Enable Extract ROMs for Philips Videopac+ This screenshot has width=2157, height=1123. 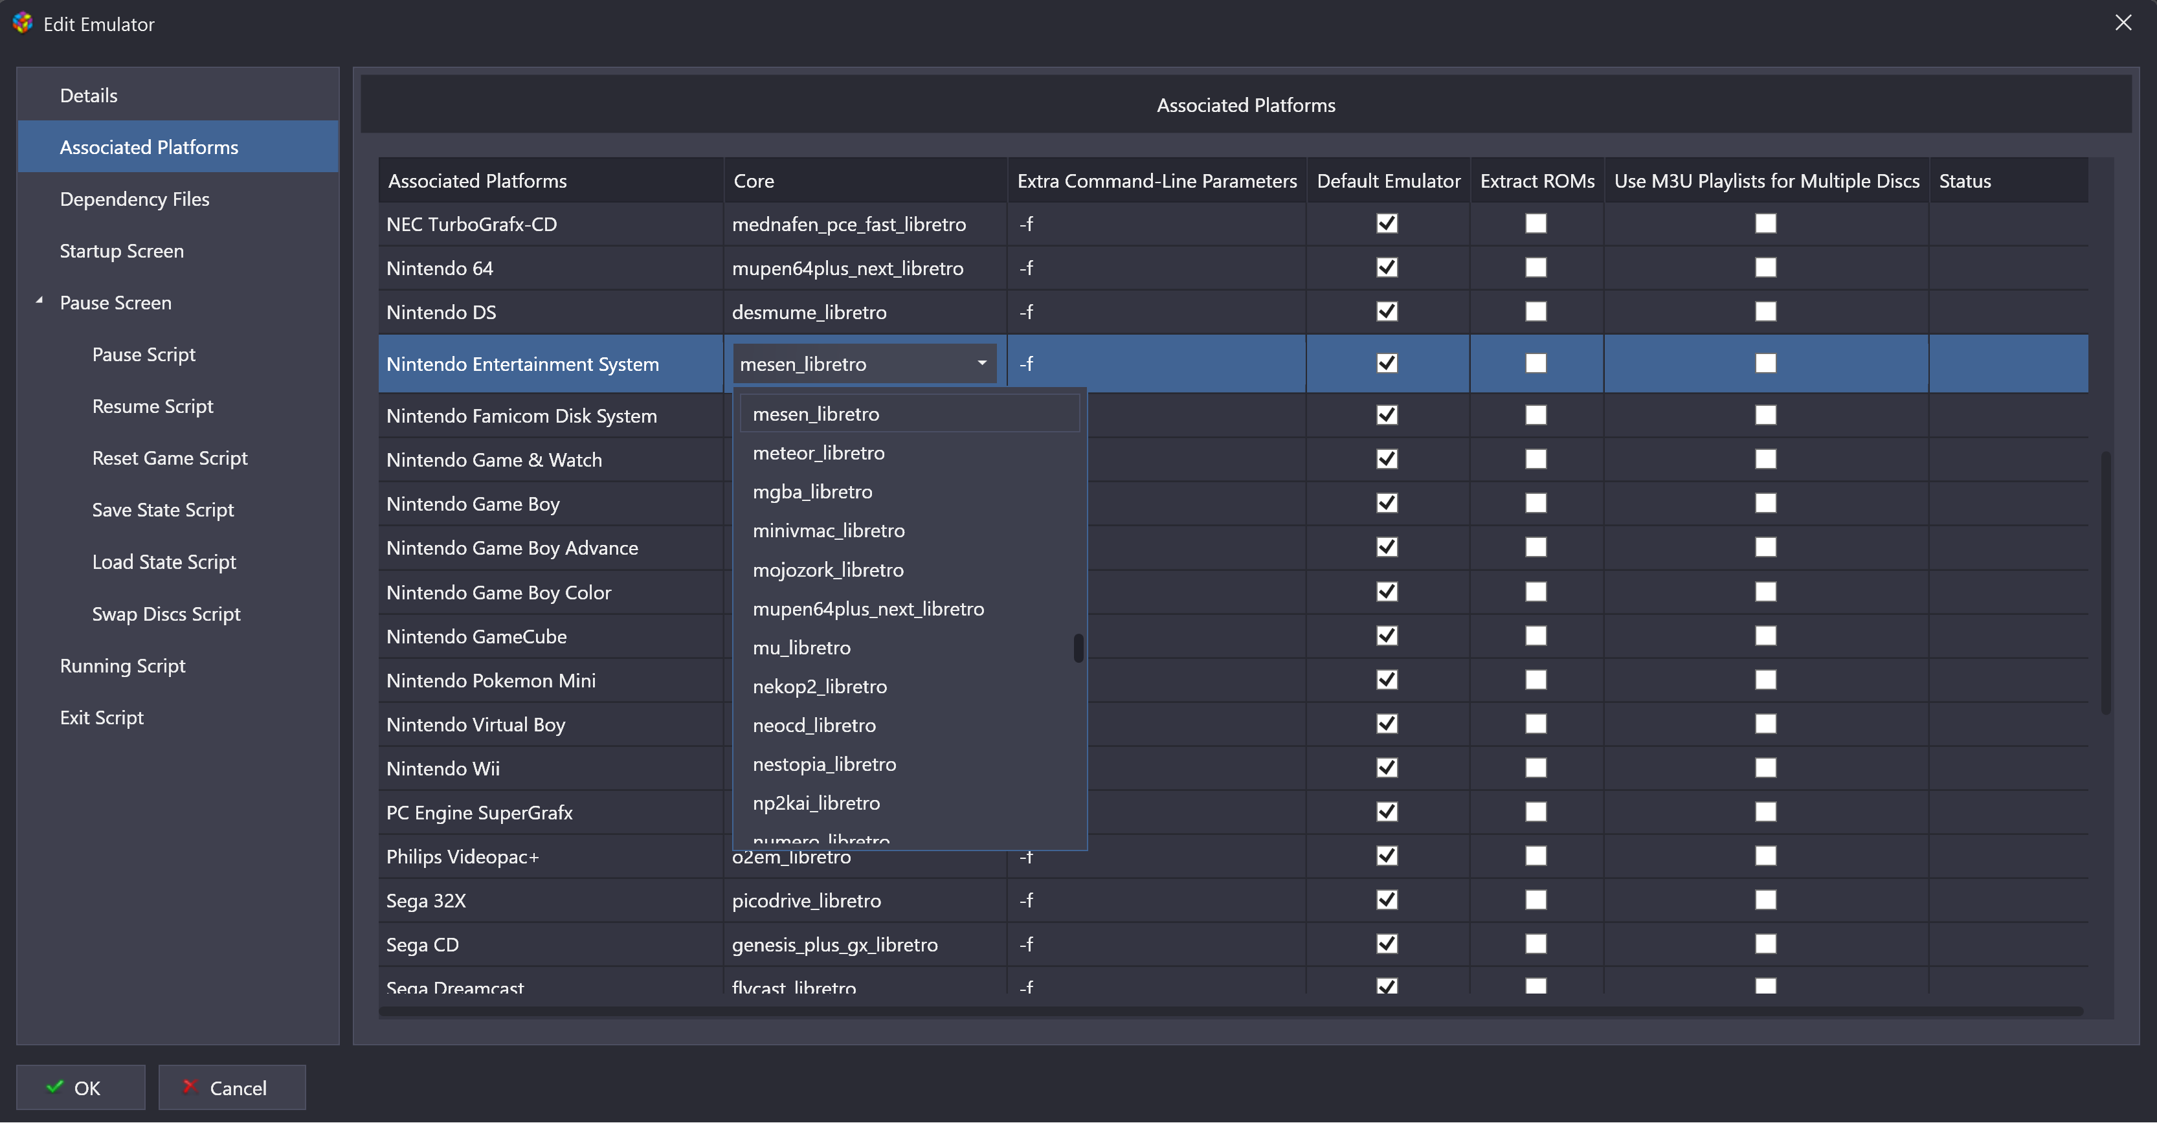tap(1536, 856)
